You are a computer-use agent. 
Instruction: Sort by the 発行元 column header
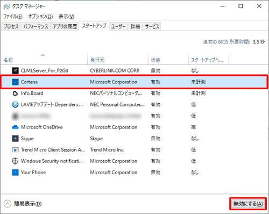(x=118, y=60)
